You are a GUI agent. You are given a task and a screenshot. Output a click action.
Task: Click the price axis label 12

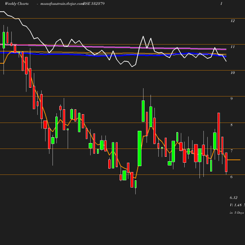click(x=233, y=21)
